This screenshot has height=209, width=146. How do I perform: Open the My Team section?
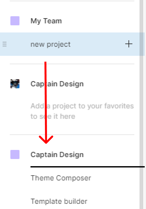(46, 21)
